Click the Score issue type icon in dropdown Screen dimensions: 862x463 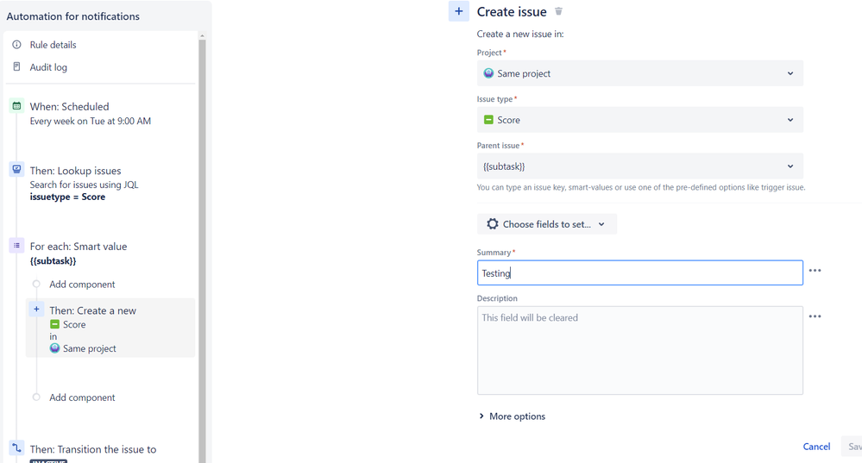(x=488, y=119)
